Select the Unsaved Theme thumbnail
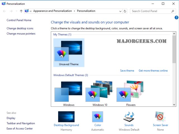179x134 pixels. point(69,53)
